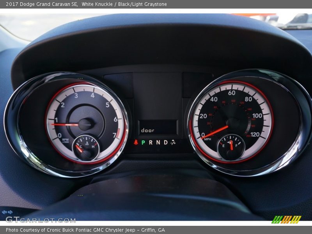
Task: Click the 6 on the tachometer
Action: tap(115, 119)
